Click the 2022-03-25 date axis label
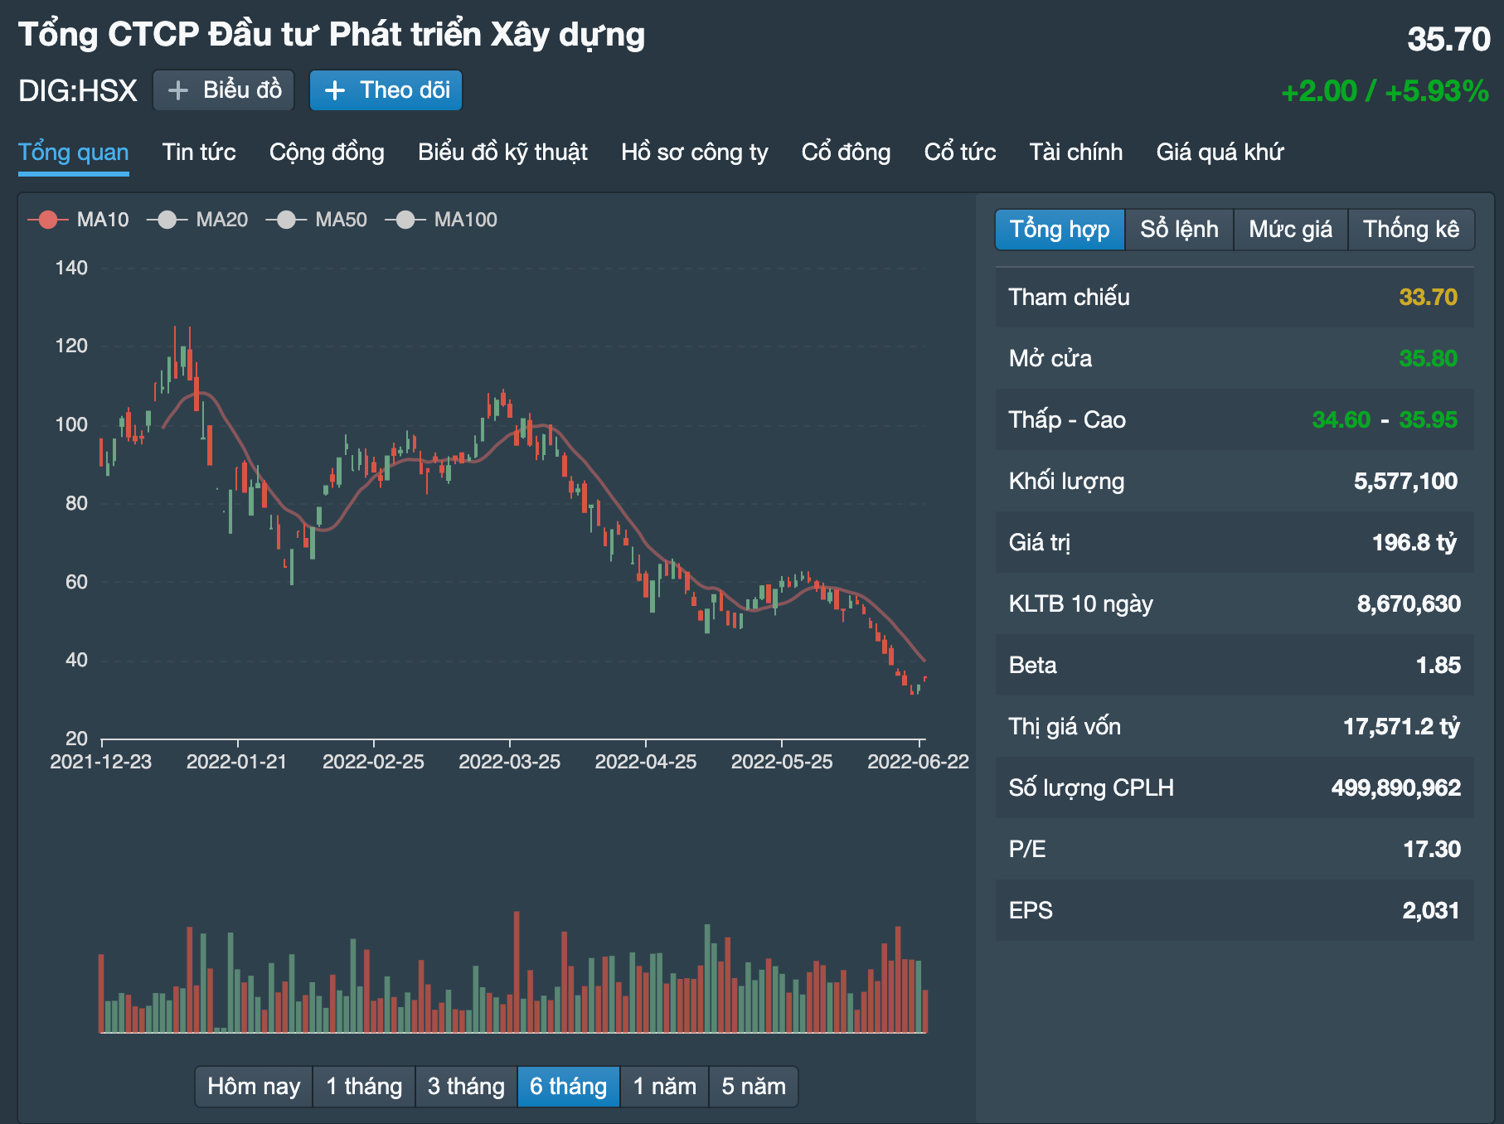This screenshot has width=1504, height=1124. coord(510,762)
